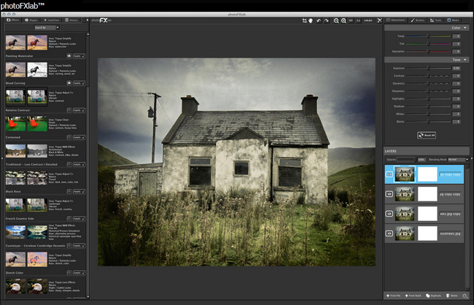Select the Hand pan tool
474x305 pixels.
click(x=311, y=20)
